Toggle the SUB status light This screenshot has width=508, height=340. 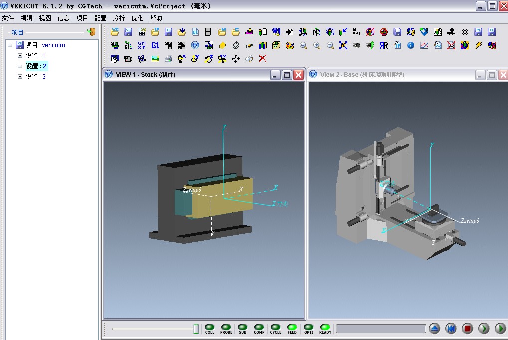coord(243,329)
